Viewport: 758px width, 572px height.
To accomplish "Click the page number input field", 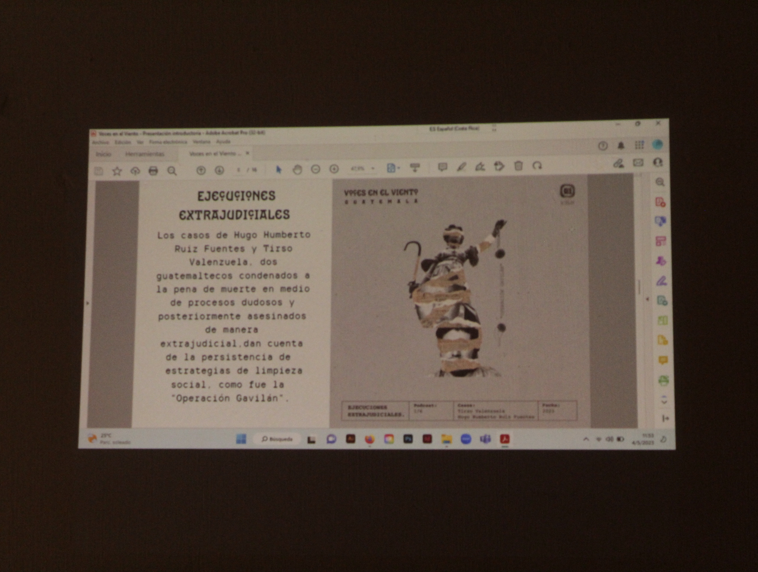I will click(x=239, y=170).
